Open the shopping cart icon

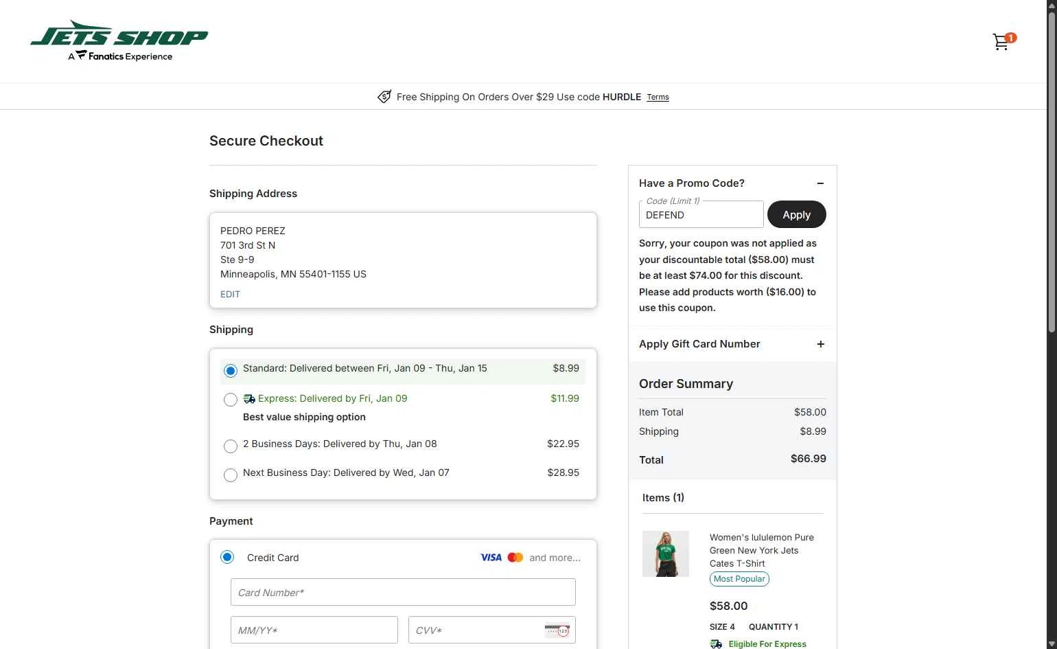coord(1003,42)
